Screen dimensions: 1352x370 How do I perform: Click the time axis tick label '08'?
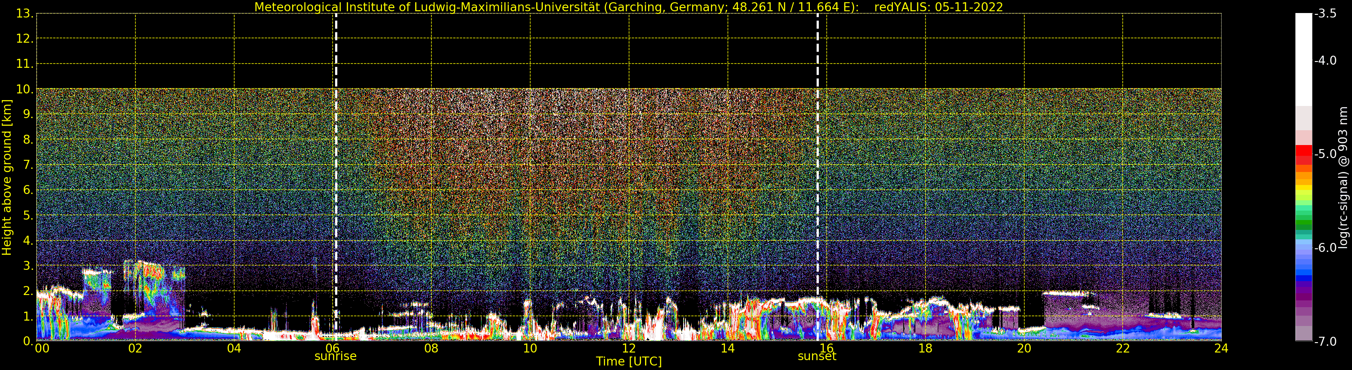[431, 348]
